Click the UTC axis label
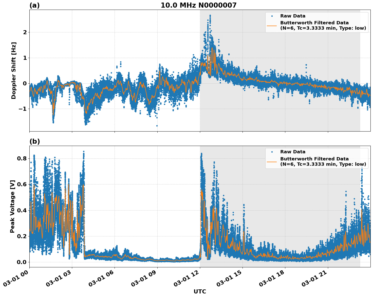373x297 pixels. [x=199, y=292]
